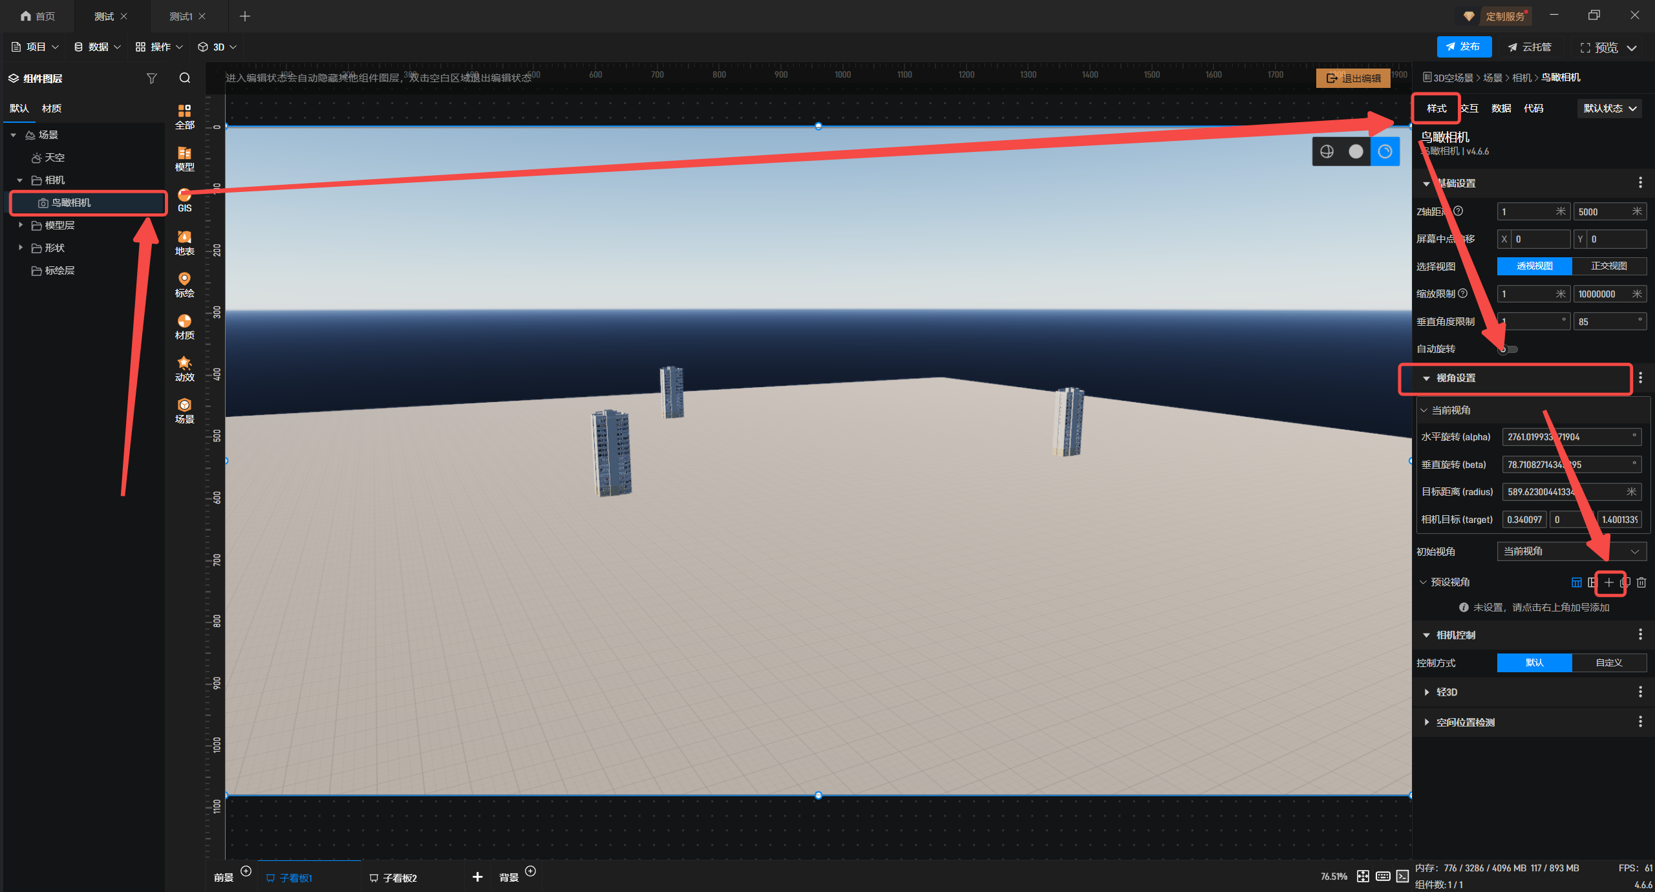Set control mode to 自定义
Image resolution: width=1655 pixels, height=892 pixels.
click(x=1608, y=663)
